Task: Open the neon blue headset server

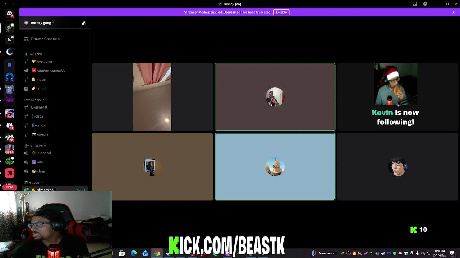Action: 10,77
